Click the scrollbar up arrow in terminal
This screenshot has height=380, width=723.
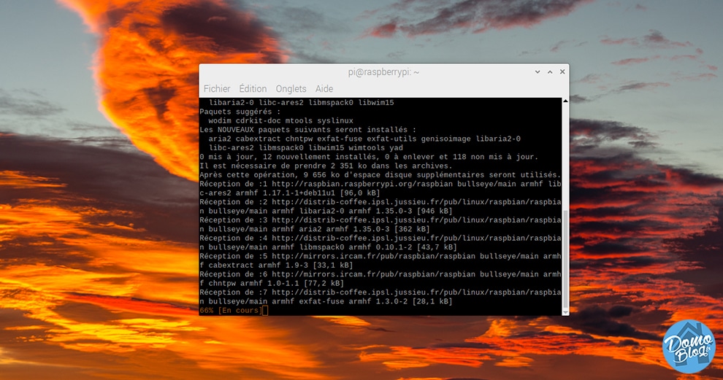565,101
